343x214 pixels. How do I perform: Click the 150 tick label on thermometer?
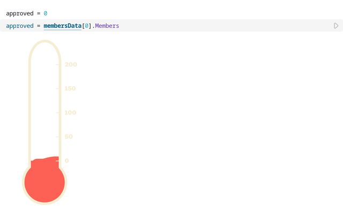click(70, 89)
